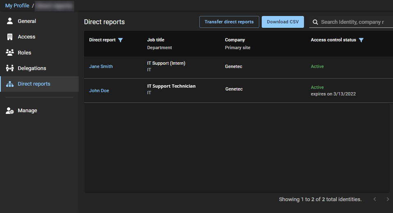
Task: Click the Direct reports page heading
Action: coord(104,22)
